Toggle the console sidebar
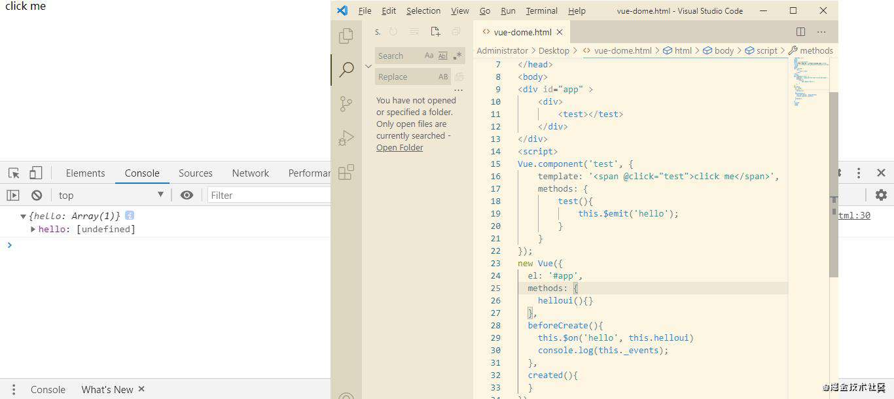Screen dimensions: 894x399 coord(13,195)
